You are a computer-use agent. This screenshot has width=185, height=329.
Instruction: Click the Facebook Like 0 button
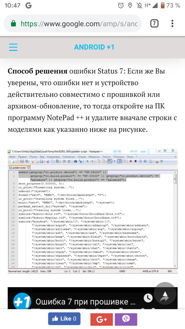tap(64, 319)
